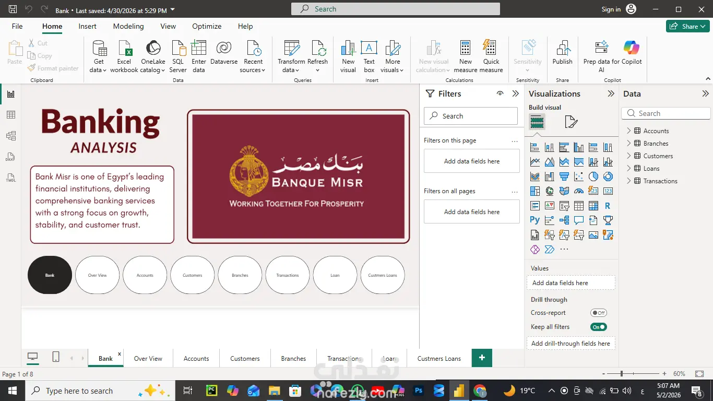The height and width of the screenshot is (401, 713).
Task: Switch to the mobile layout view
Action: click(x=56, y=357)
